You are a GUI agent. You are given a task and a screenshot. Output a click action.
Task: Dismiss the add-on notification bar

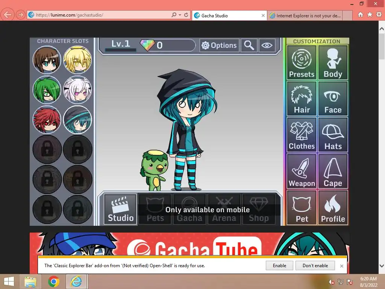tap(341, 266)
